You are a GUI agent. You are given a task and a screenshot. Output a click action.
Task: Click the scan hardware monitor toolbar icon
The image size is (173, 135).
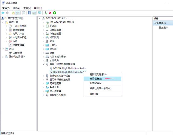coord(40,13)
